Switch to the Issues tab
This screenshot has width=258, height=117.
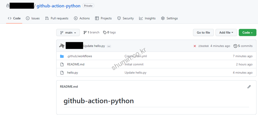pos(33,18)
